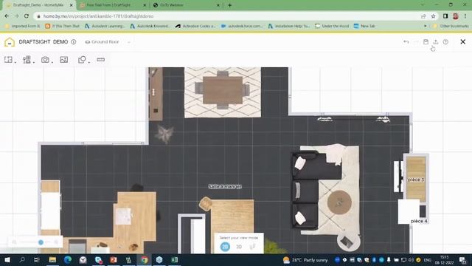The width and height of the screenshot is (472, 266).
Task: Open the Chrome three-dot menu
Action: (465, 16)
